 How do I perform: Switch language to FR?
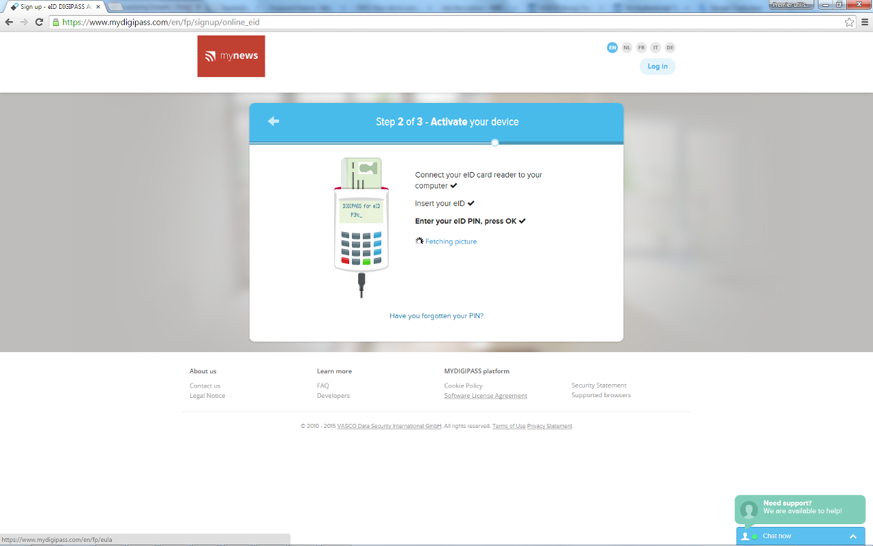(x=641, y=47)
